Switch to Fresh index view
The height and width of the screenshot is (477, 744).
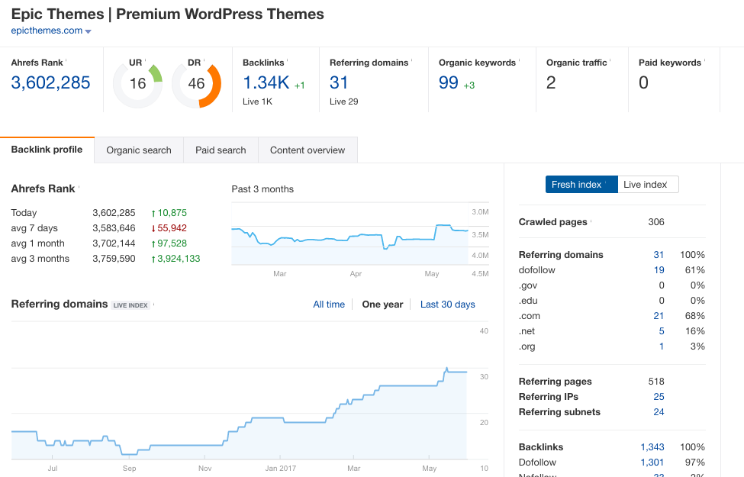pyautogui.click(x=581, y=184)
